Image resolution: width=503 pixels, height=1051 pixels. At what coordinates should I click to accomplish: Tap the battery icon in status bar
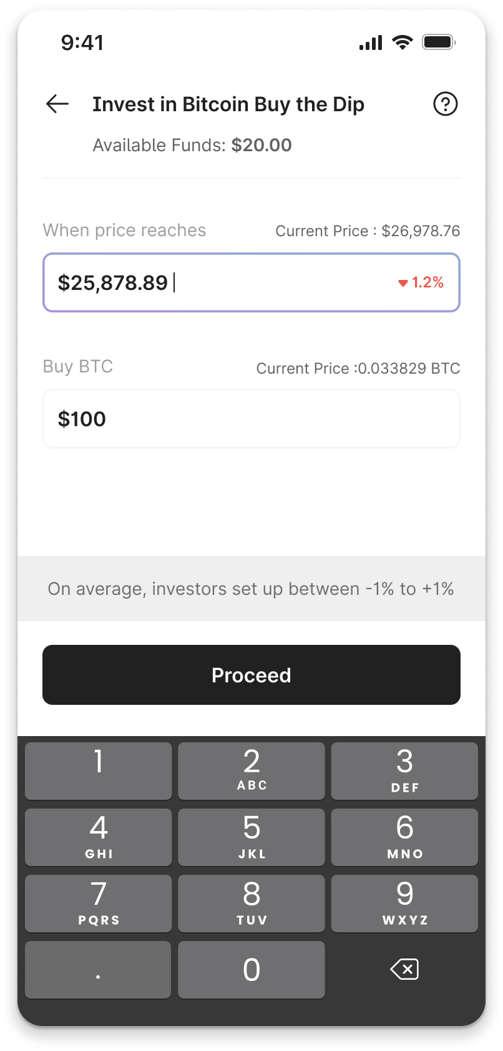pos(439,42)
